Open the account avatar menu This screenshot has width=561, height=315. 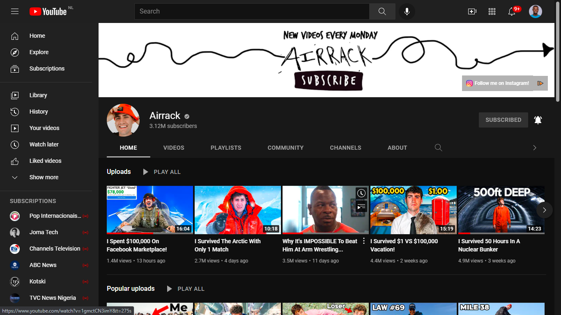pyautogui.click(x=536, y=11)
